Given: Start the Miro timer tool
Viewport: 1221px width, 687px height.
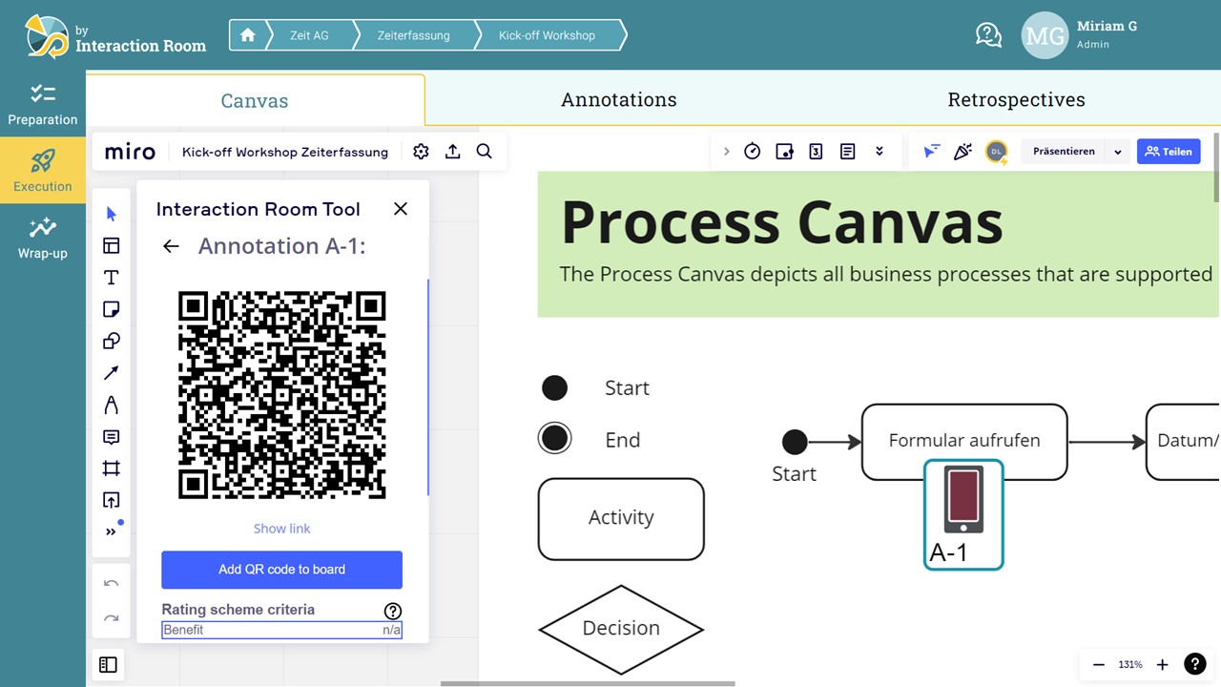Looking at the screenshot, I should 753,152.
